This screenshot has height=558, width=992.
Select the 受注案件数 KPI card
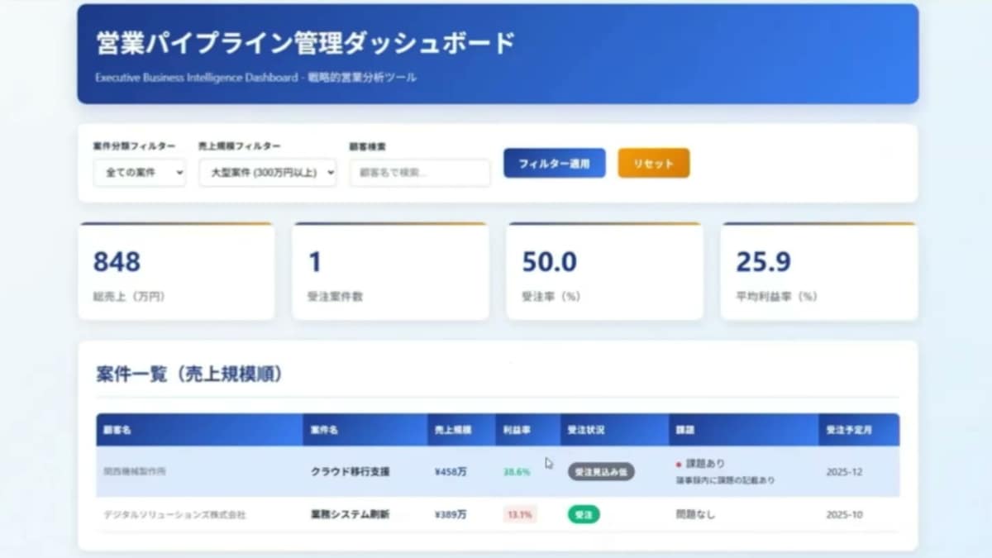[x=390, y=270]
